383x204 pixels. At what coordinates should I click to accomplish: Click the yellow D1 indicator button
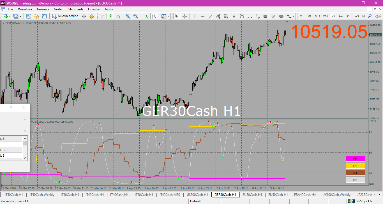355,166
